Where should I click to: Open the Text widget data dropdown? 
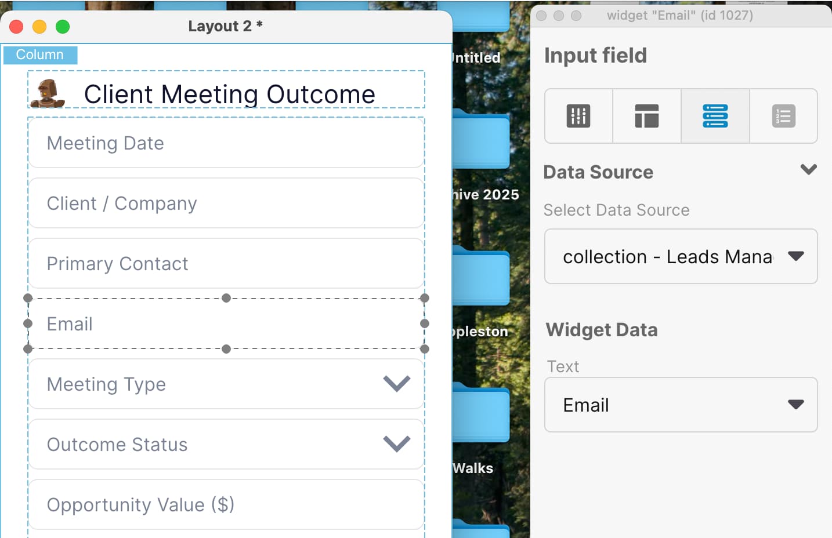point(681,405)
